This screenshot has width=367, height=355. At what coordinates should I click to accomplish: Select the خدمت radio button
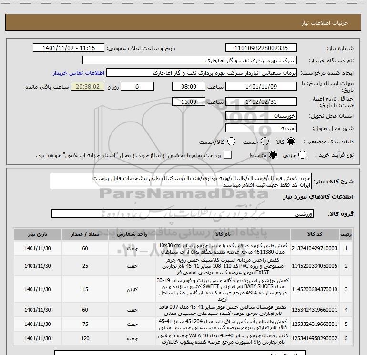point(265,142)
